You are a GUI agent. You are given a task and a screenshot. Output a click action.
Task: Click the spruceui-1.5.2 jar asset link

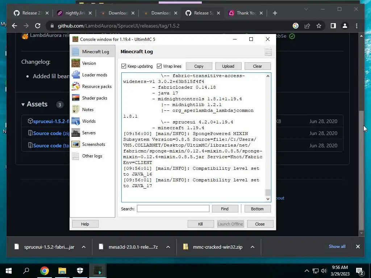[51, 121]
